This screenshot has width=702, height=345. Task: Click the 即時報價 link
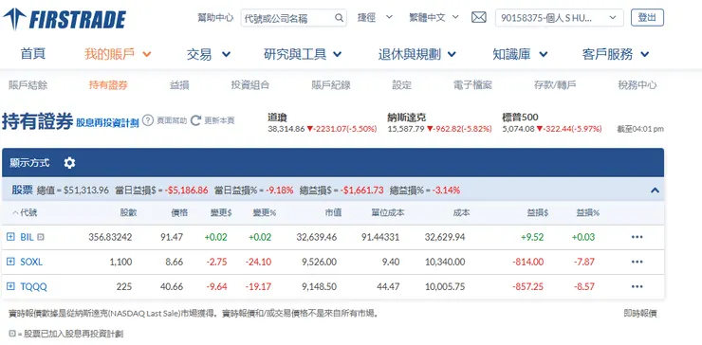click(640, 313)
